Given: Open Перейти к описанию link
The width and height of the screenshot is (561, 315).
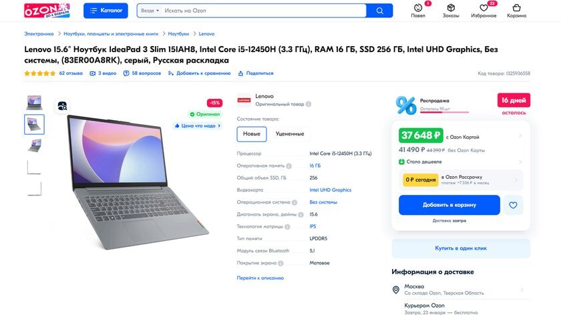Looking at the screenshot, I should coord(260,278).
